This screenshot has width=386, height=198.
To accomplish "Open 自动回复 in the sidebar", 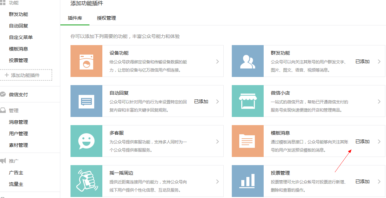I will pyautogui.click(x=18, y=26).
